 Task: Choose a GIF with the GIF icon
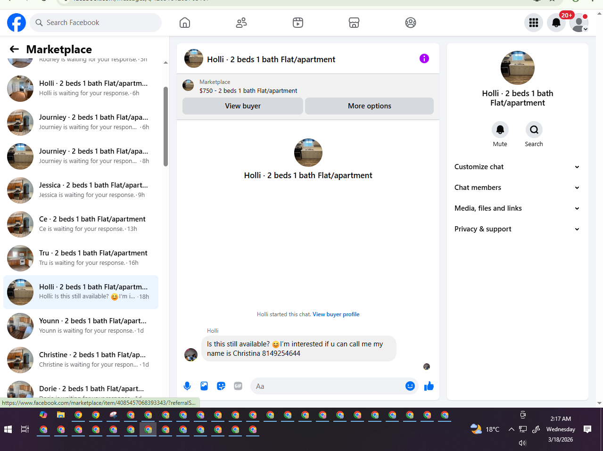[x=238, y=386]
